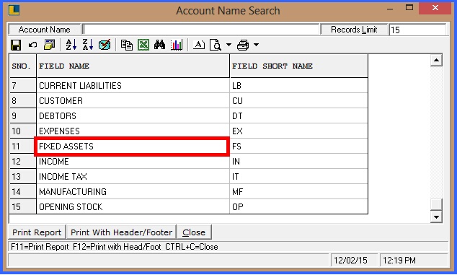Click the font 'A' icon
This screenshot has height=275, width=457.
[199, 45]
